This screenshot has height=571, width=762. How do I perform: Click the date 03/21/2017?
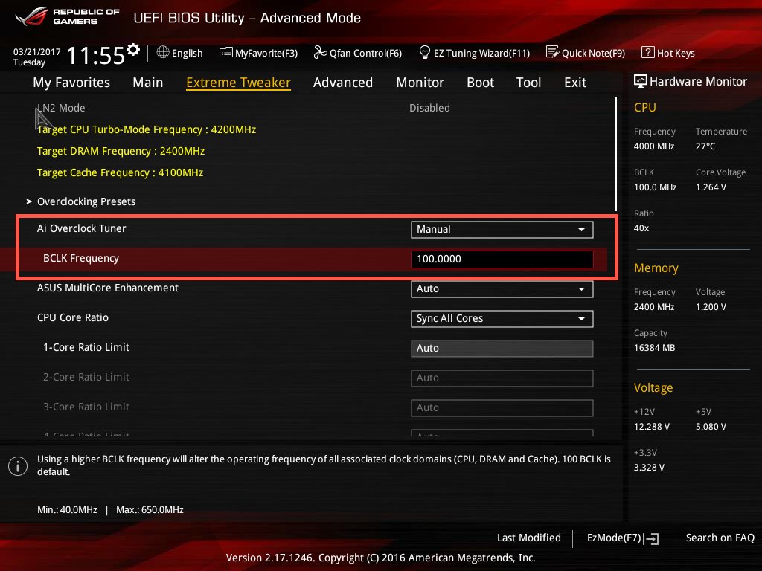(x=37, y=51)
